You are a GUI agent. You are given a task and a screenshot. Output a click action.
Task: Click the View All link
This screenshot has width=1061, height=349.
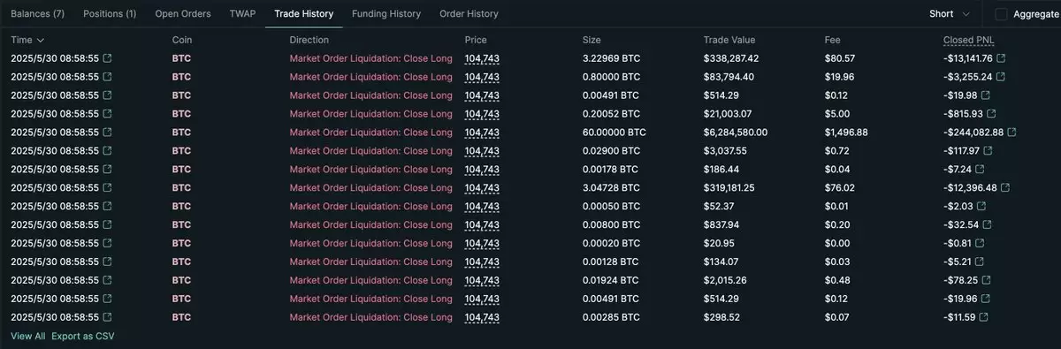[x=27, y=336]
